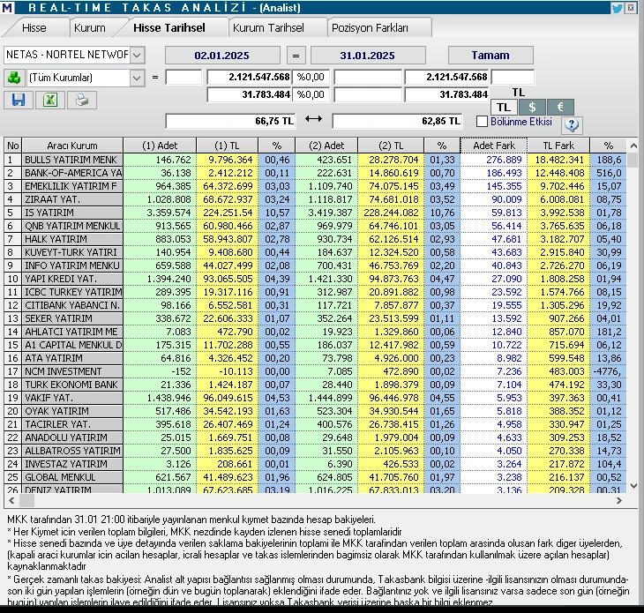Click the double-headed arrow between prices
This screenshot has height=613, width=644.
[313, 119]
